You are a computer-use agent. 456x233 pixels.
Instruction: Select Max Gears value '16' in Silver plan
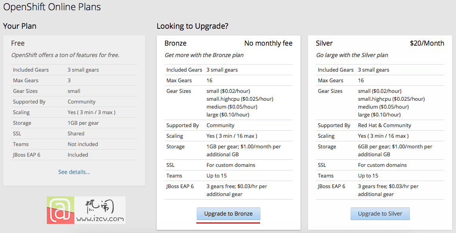click(361, 80)
